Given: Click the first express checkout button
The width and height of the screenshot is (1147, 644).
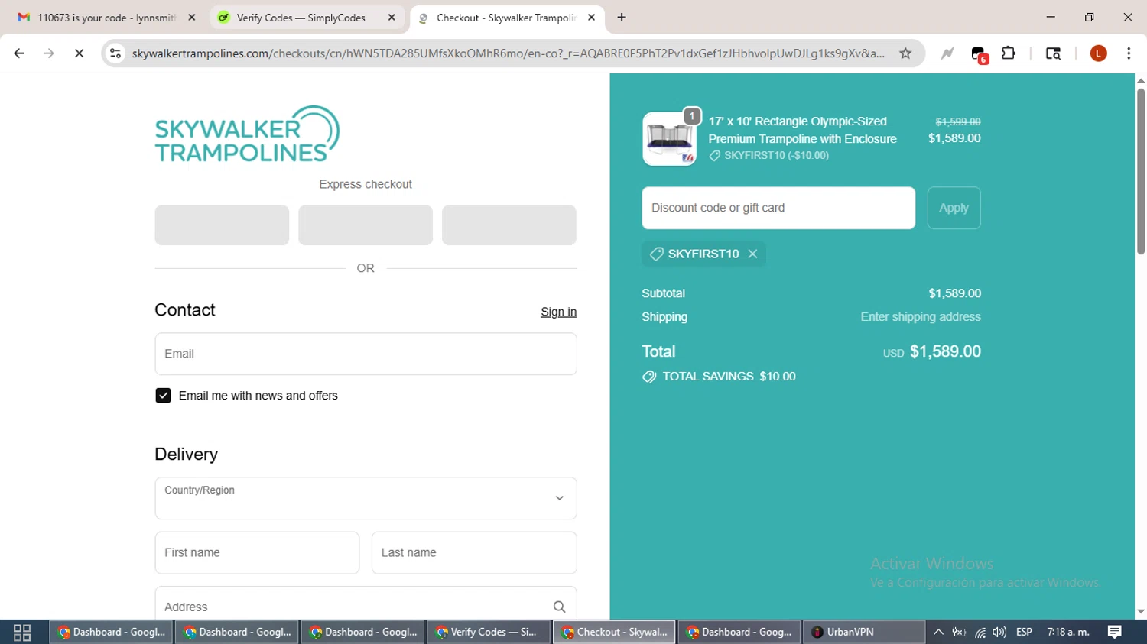Looking at the screenshot, I should pos(222,225).
